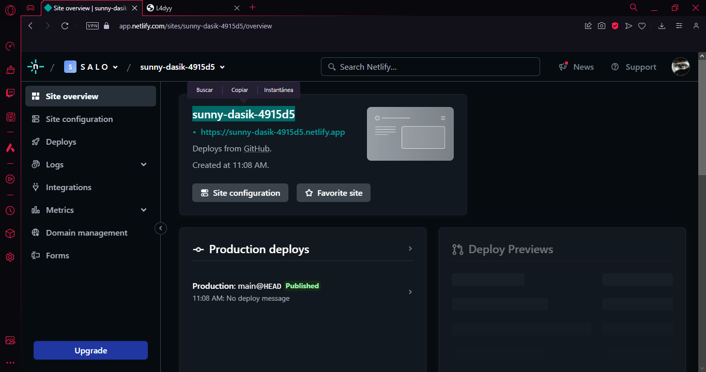Viewport: 706px width, 372px height.
Task: Toggle Favorite site star button
Action: [x=333, y=193]
